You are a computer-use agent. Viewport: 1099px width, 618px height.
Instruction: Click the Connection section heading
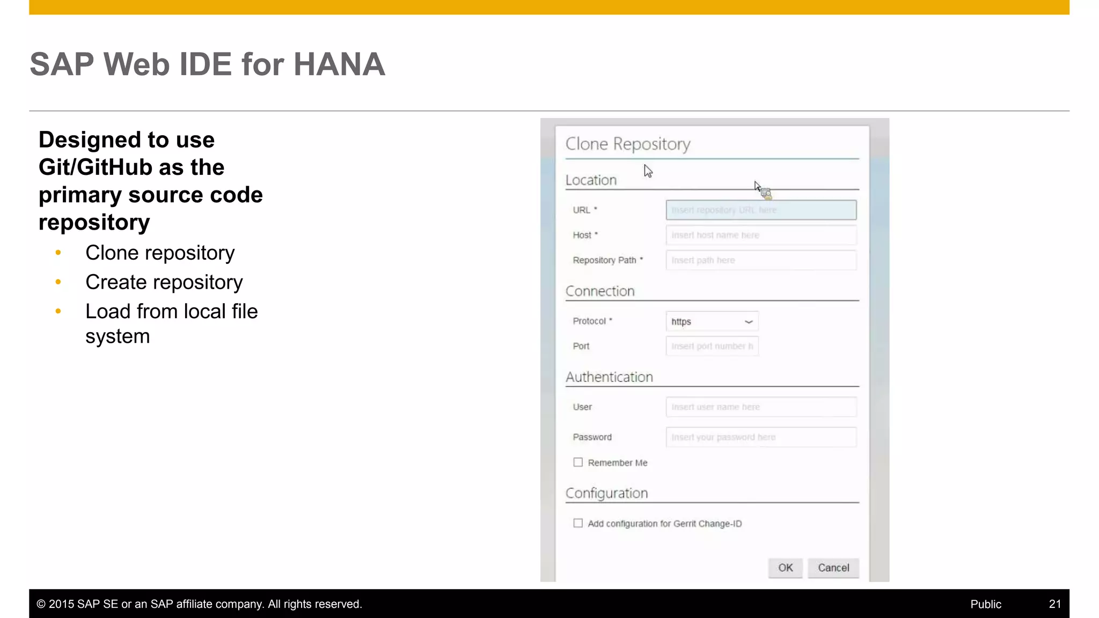(x=600, y=291)
